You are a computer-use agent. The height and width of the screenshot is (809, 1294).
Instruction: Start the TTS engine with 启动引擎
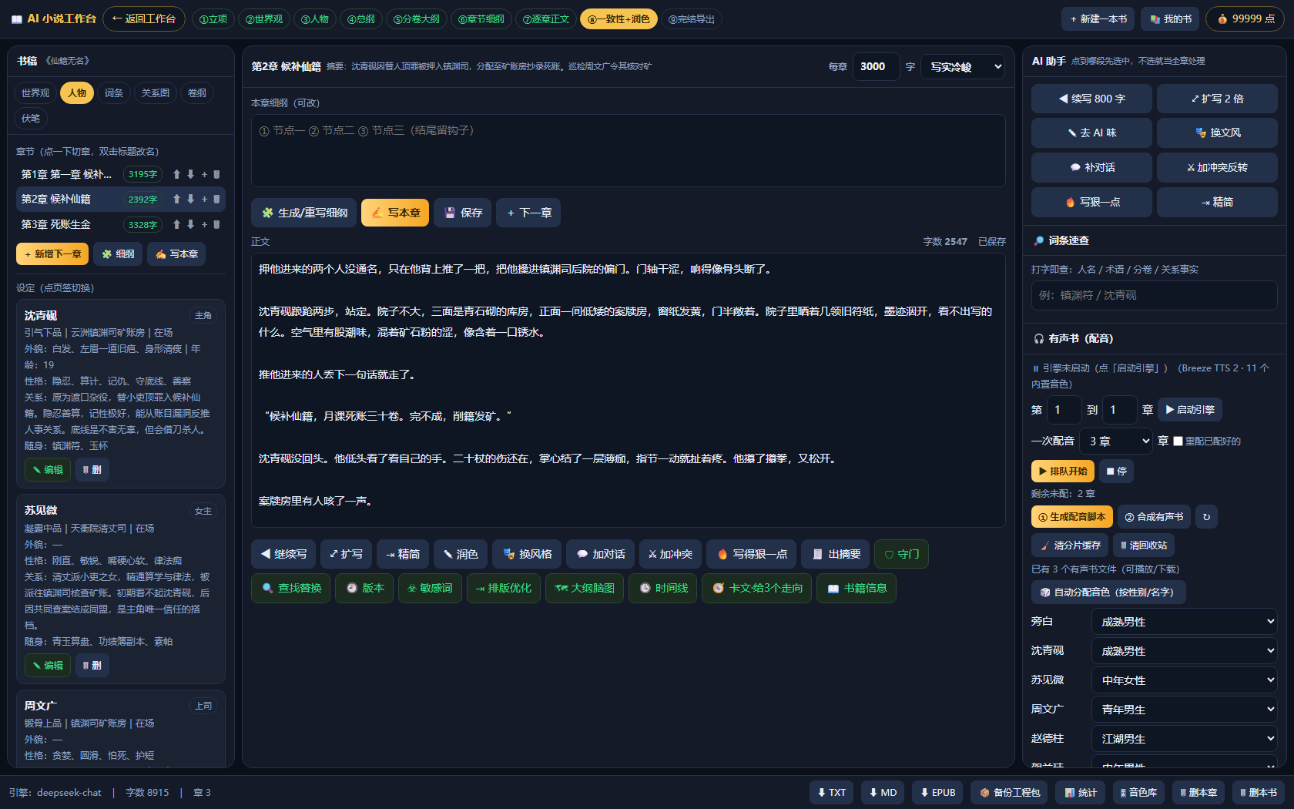pyautogui.click(x=1189, y=410)
